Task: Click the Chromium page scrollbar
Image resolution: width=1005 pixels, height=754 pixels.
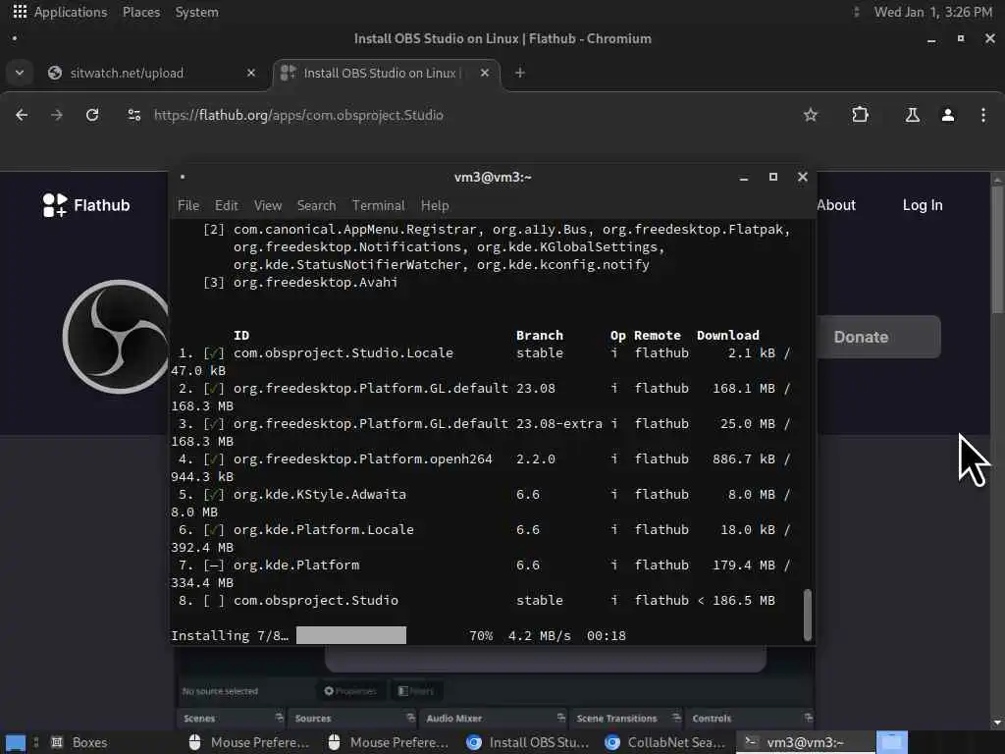Action: (x=997, y=250)
